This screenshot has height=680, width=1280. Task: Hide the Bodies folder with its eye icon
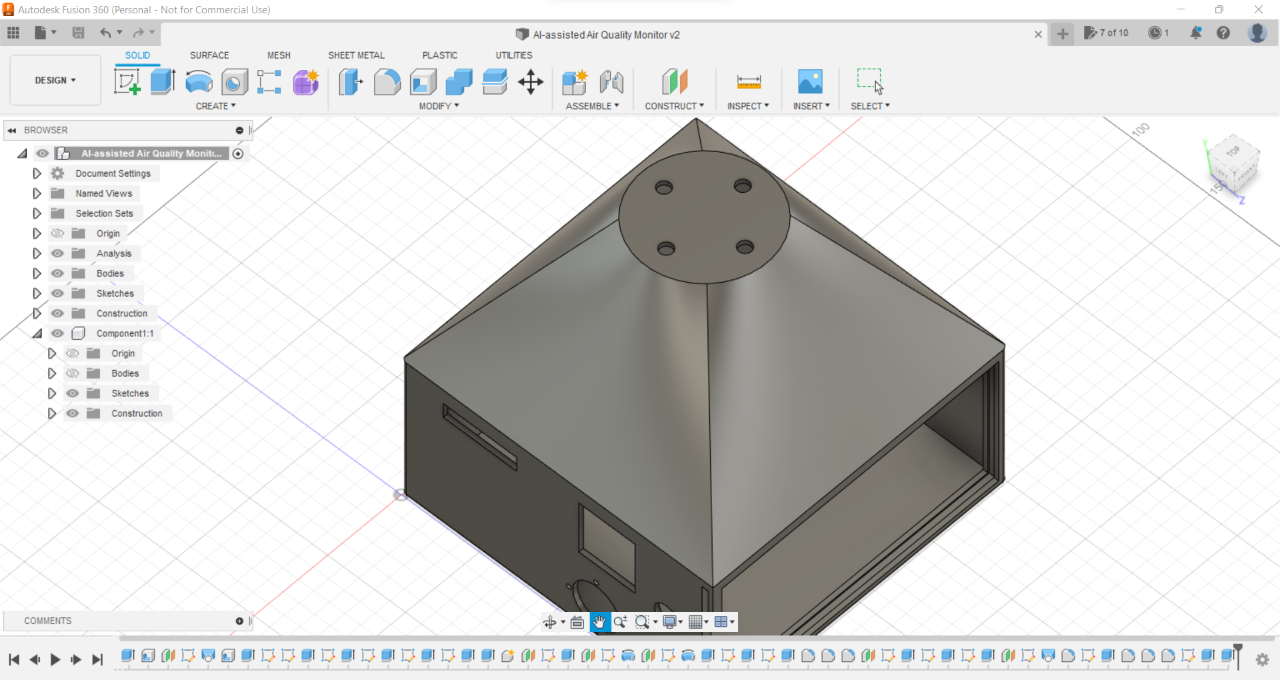[x=58, y=273]
